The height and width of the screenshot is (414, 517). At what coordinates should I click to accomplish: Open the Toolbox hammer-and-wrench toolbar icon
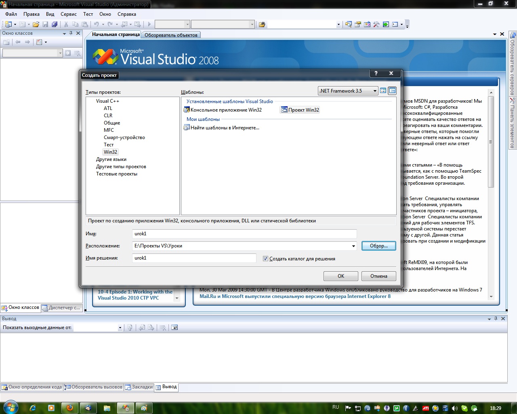click(x=376, y=24)
